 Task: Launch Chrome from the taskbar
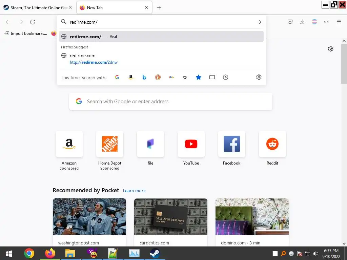[29, 253]
